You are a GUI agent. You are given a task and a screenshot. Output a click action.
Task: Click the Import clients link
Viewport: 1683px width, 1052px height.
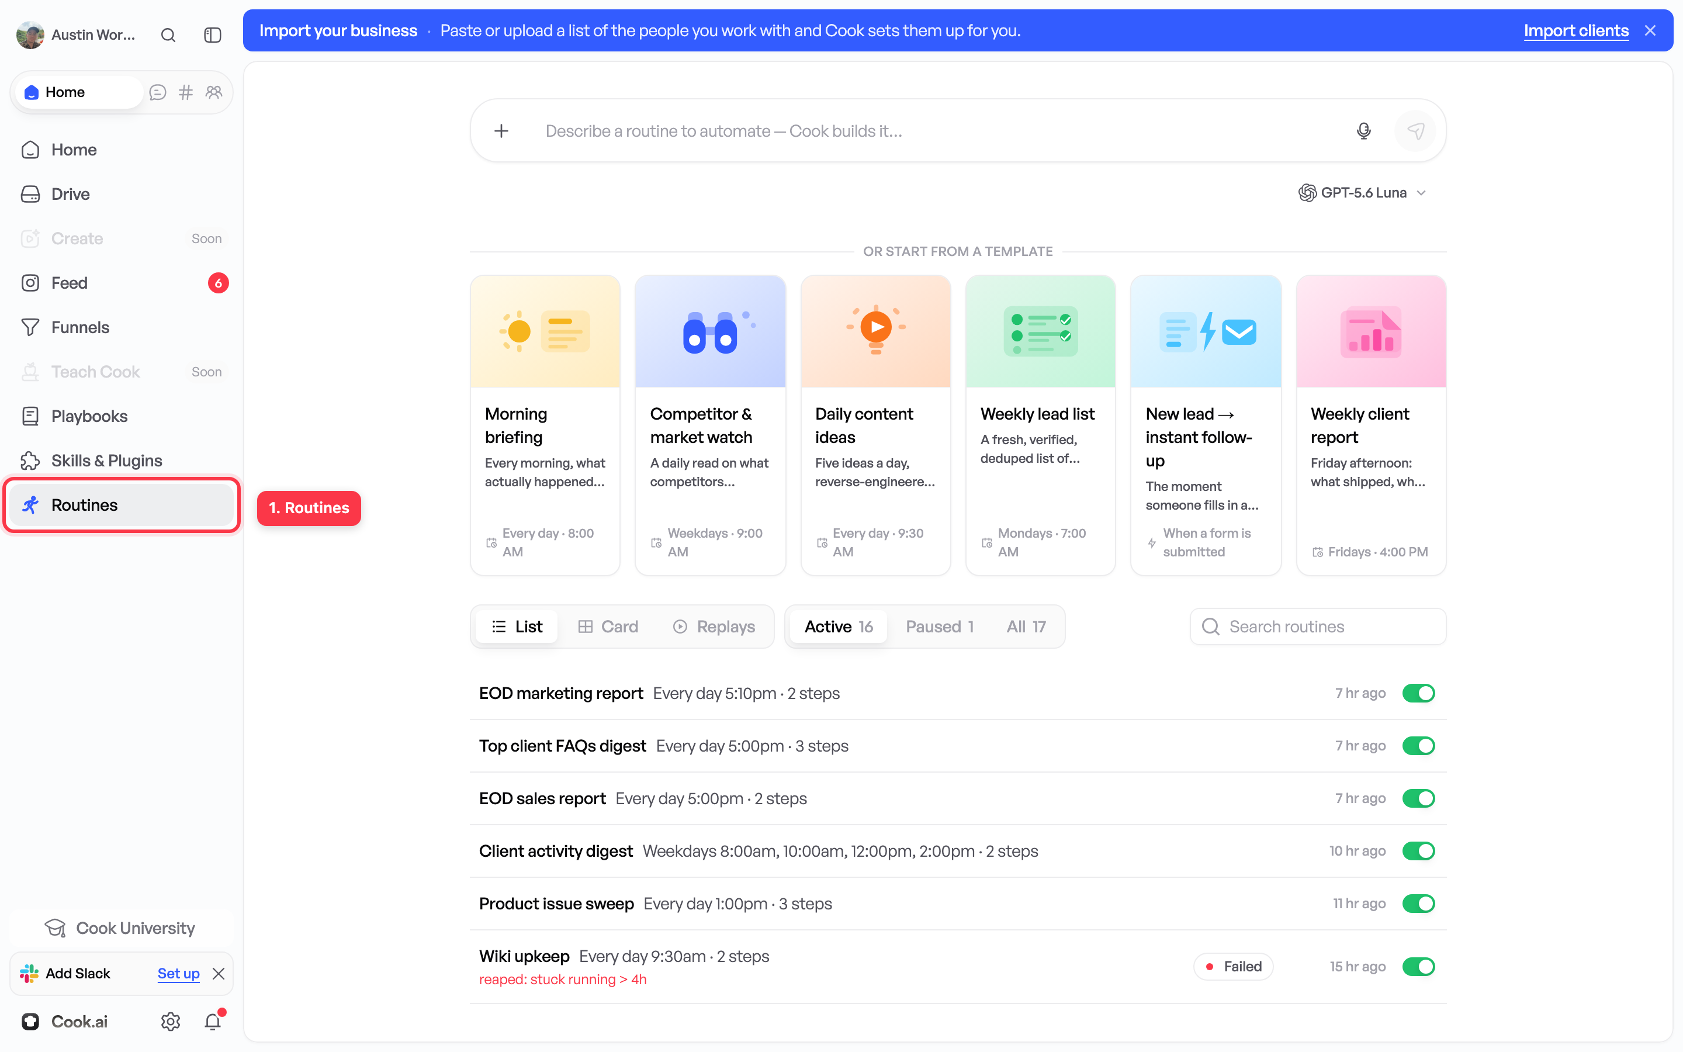point(1576,30)
